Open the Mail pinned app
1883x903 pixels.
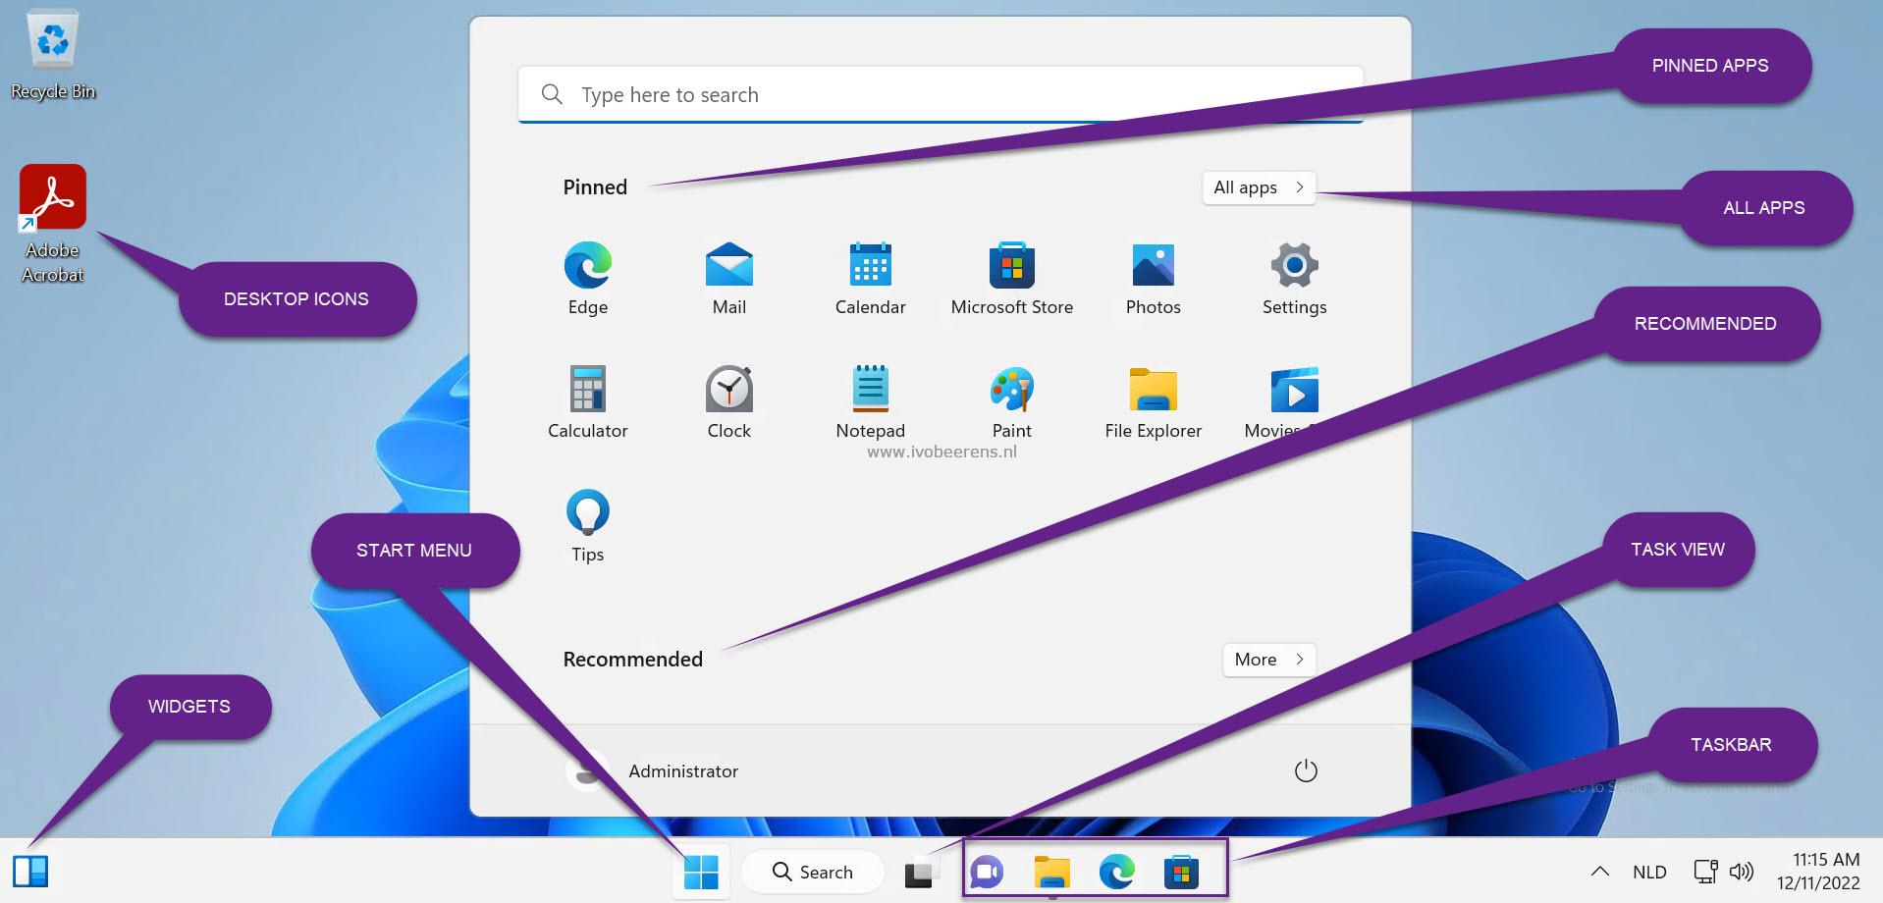[729, 279]
